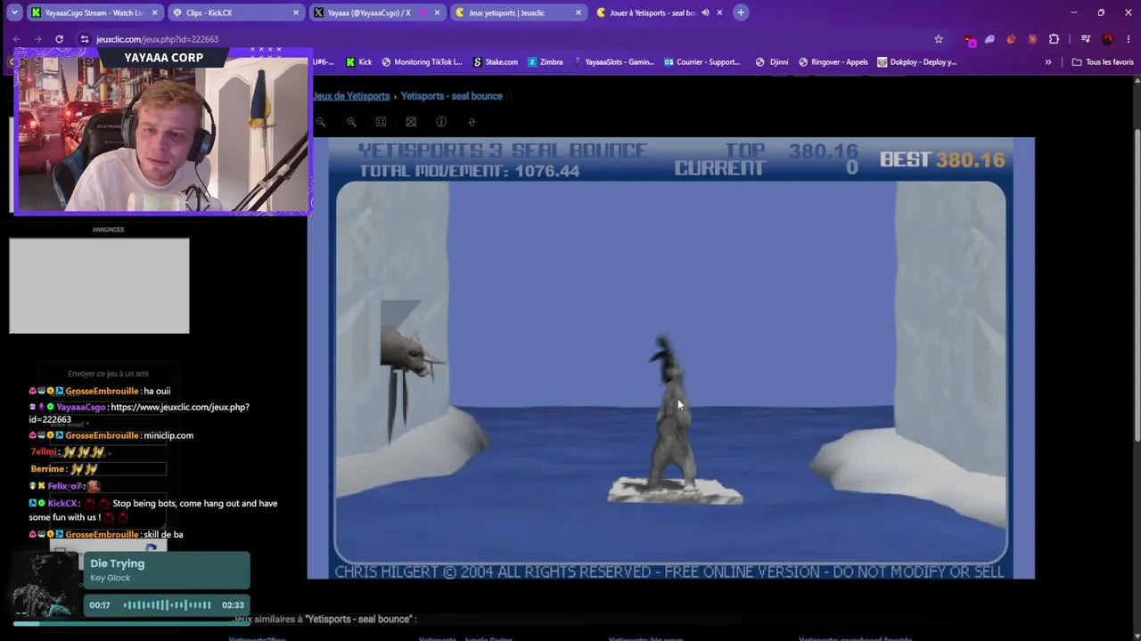Show game info with the circled i icon
1141x641 pixels.
[x=441, y=122]
